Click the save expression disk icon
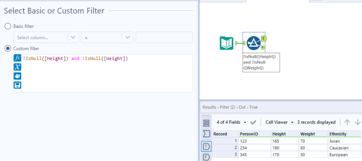Viewport: 362px width, 161px height. tap(17, 85)
